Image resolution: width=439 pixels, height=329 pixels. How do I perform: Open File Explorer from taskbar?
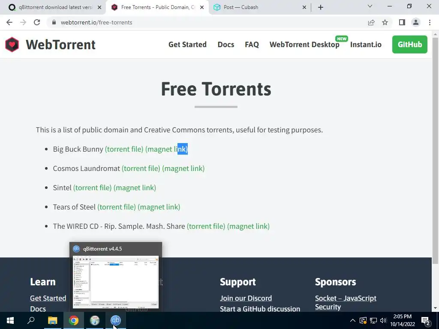(x=52, y=320)
